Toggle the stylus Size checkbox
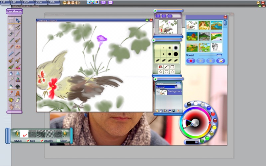Viewport: 266px width, 166px height. coord(28,141)
